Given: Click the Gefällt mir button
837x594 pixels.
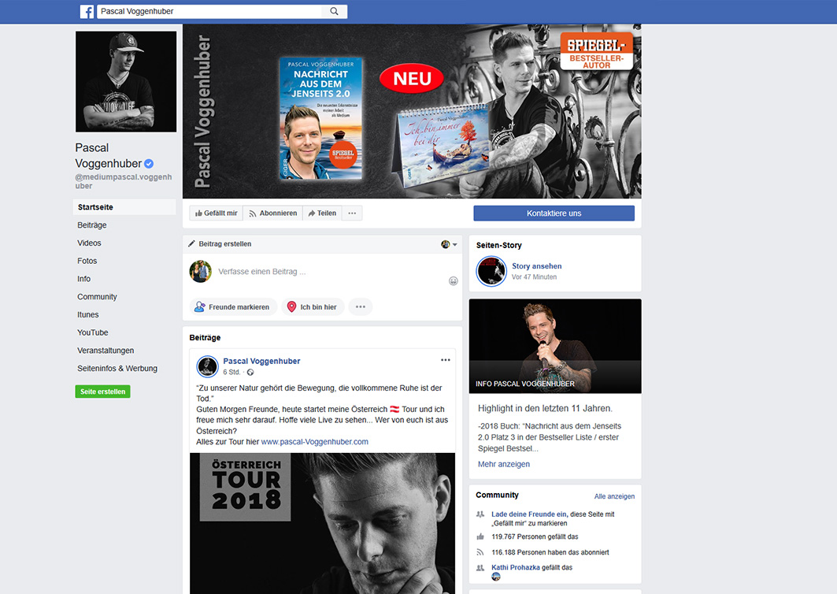Looking at the screenshot, I should pos(217,213).
